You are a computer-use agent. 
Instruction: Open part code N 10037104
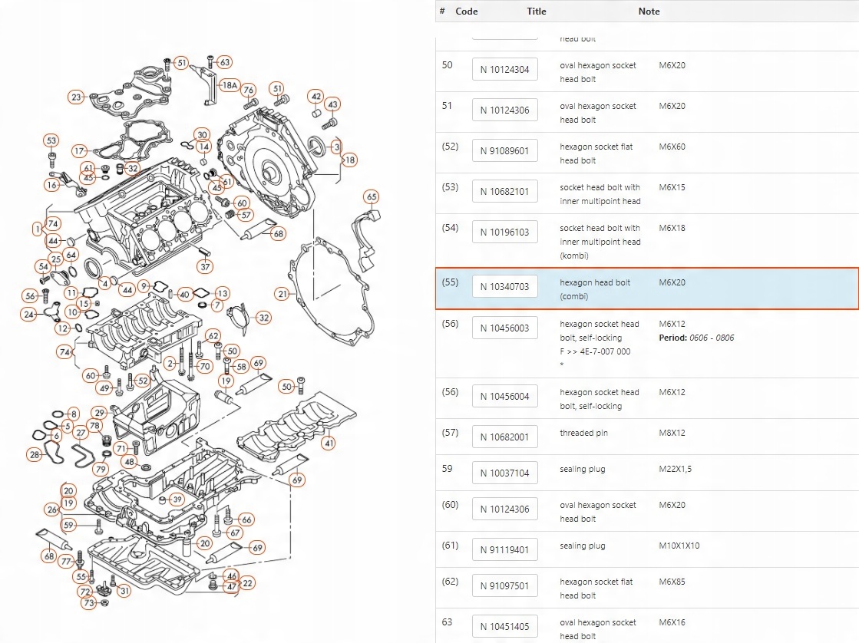coord(504,473)
